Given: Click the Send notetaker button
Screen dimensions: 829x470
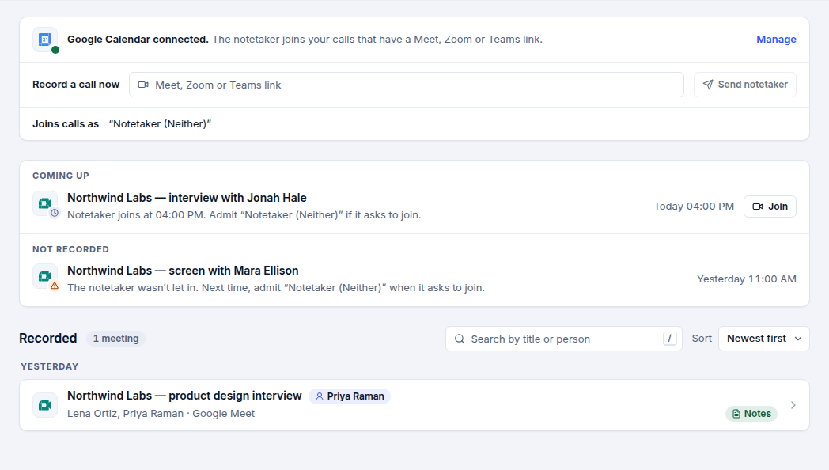Looking at the screenshot, I should (745, 85).
